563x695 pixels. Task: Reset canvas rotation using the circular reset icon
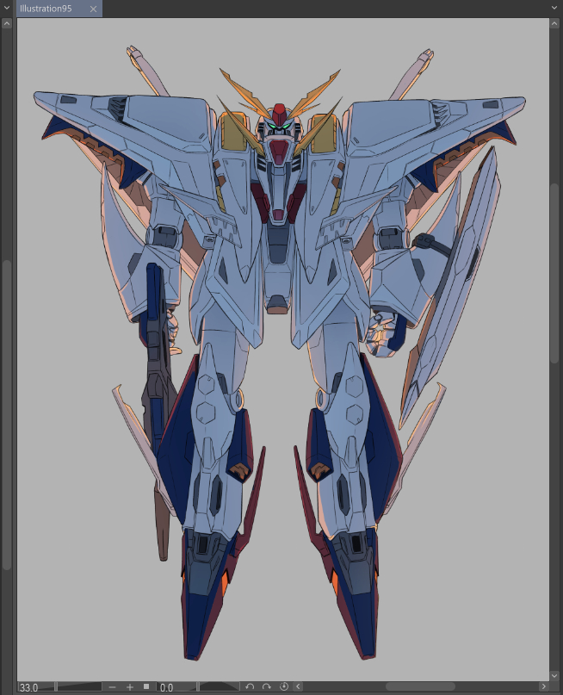[284, 687]
